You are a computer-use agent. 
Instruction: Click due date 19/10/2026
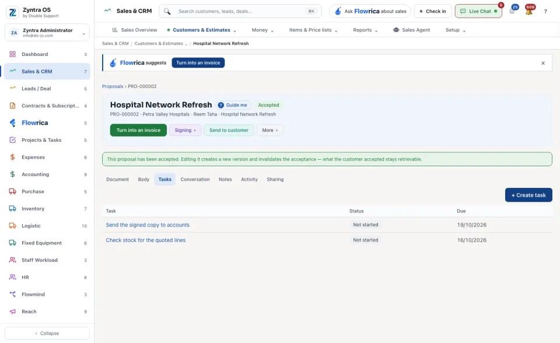(x=472, y=225)
